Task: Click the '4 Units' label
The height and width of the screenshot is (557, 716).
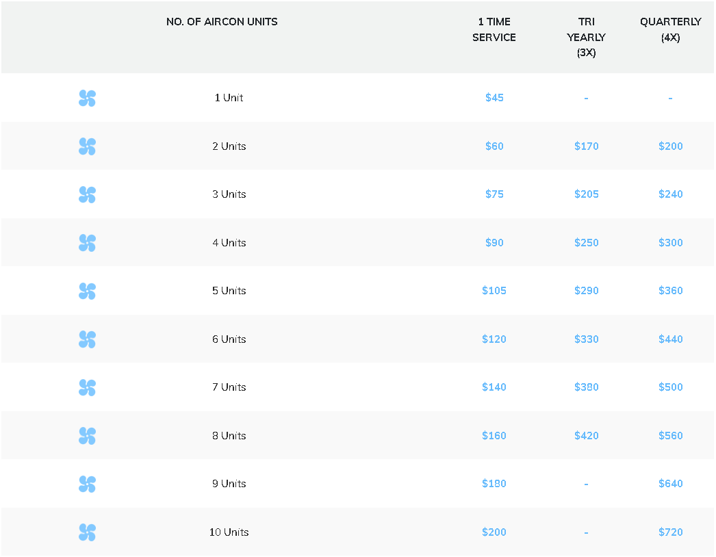Action: 229,242
